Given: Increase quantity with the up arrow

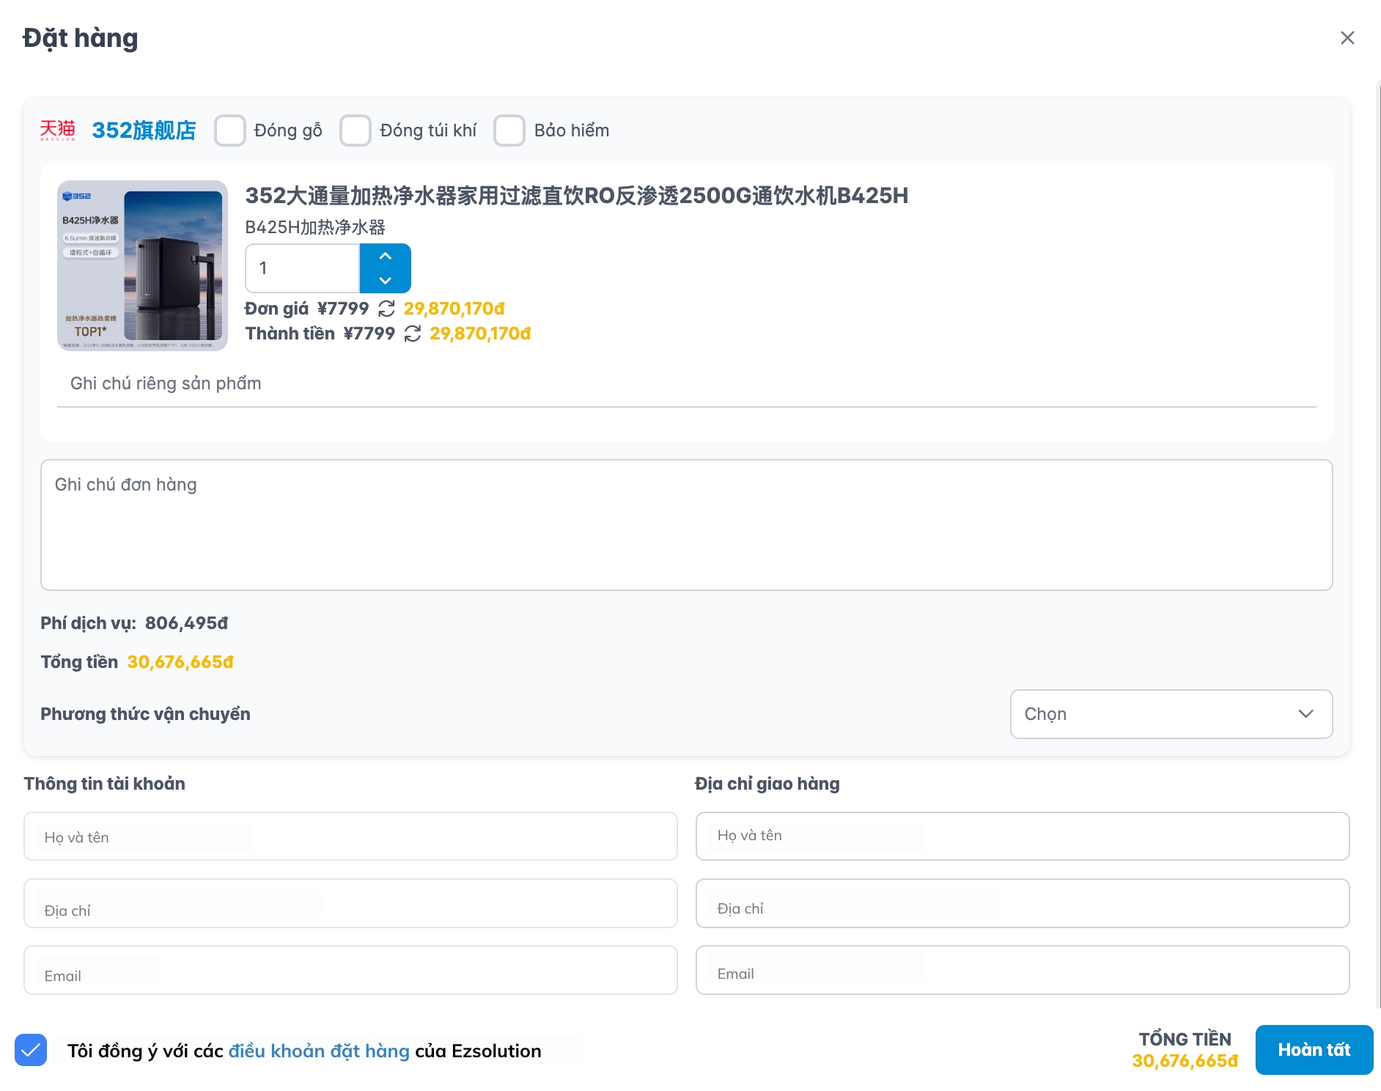Looking at the screenshot, I should point(385,257).
